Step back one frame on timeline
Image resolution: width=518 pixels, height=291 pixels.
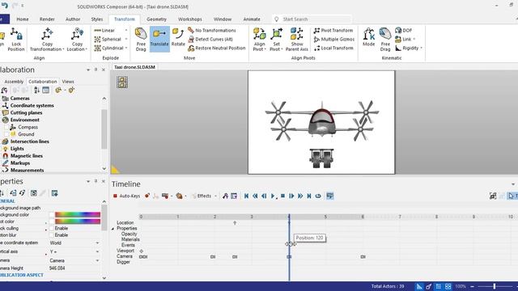(x=264, y=196)
